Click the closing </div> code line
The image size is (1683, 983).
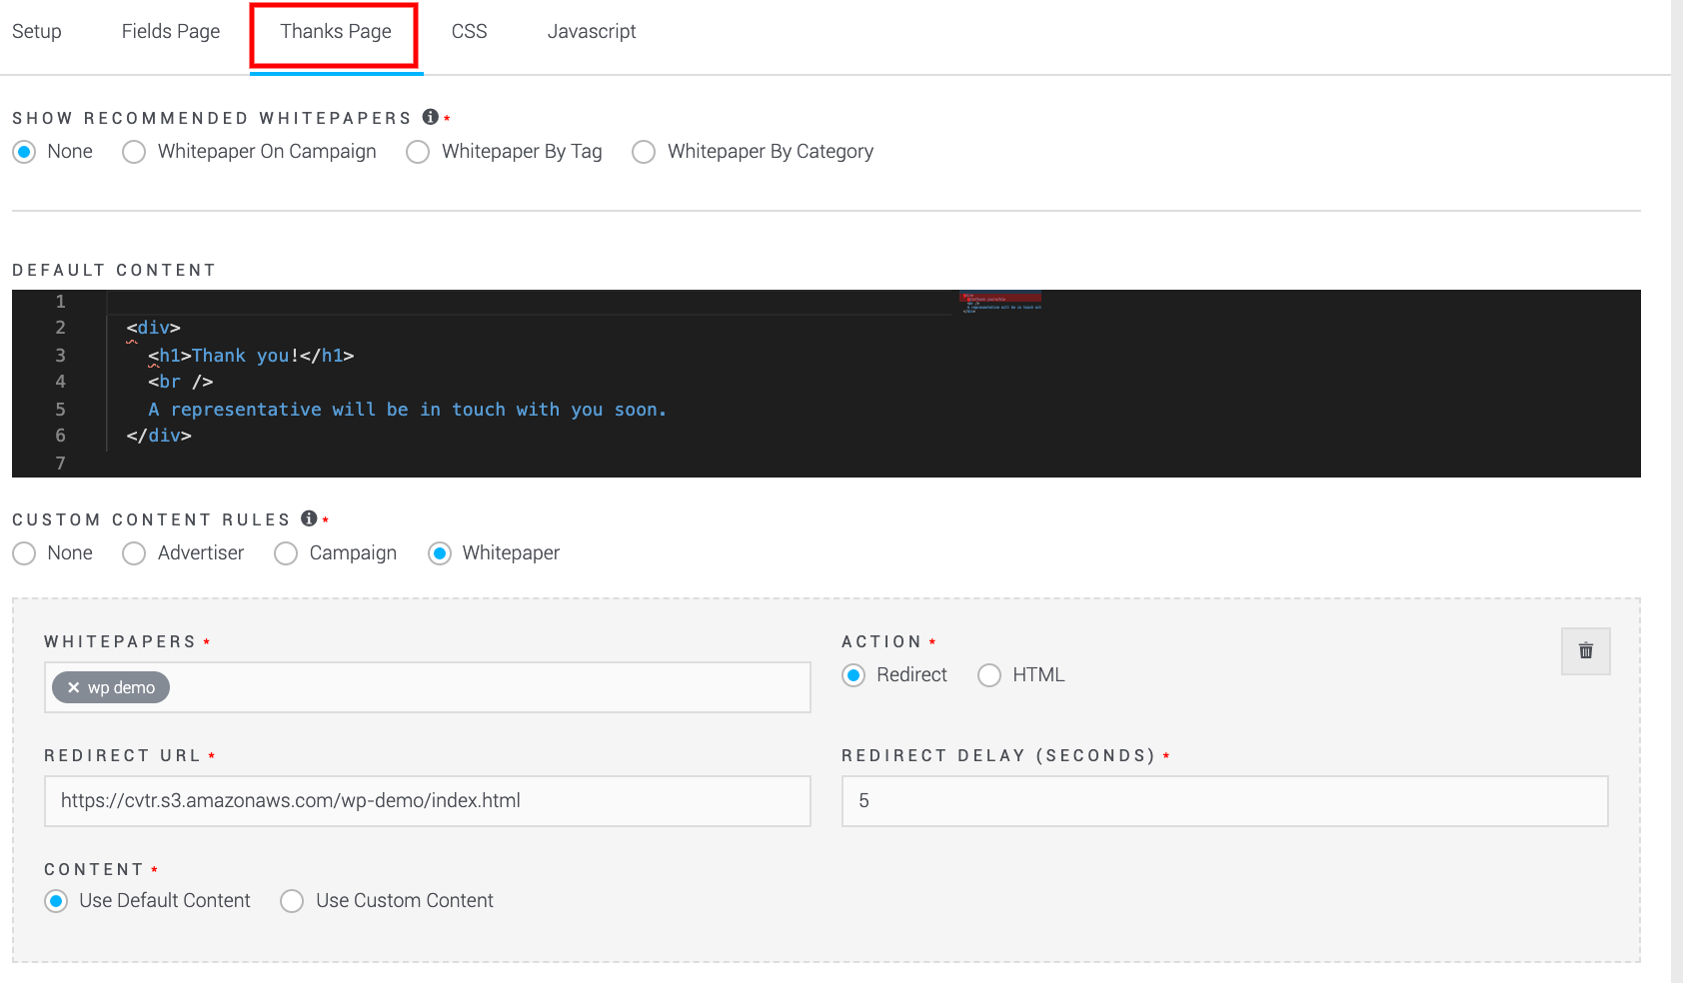tap(159, 436)
